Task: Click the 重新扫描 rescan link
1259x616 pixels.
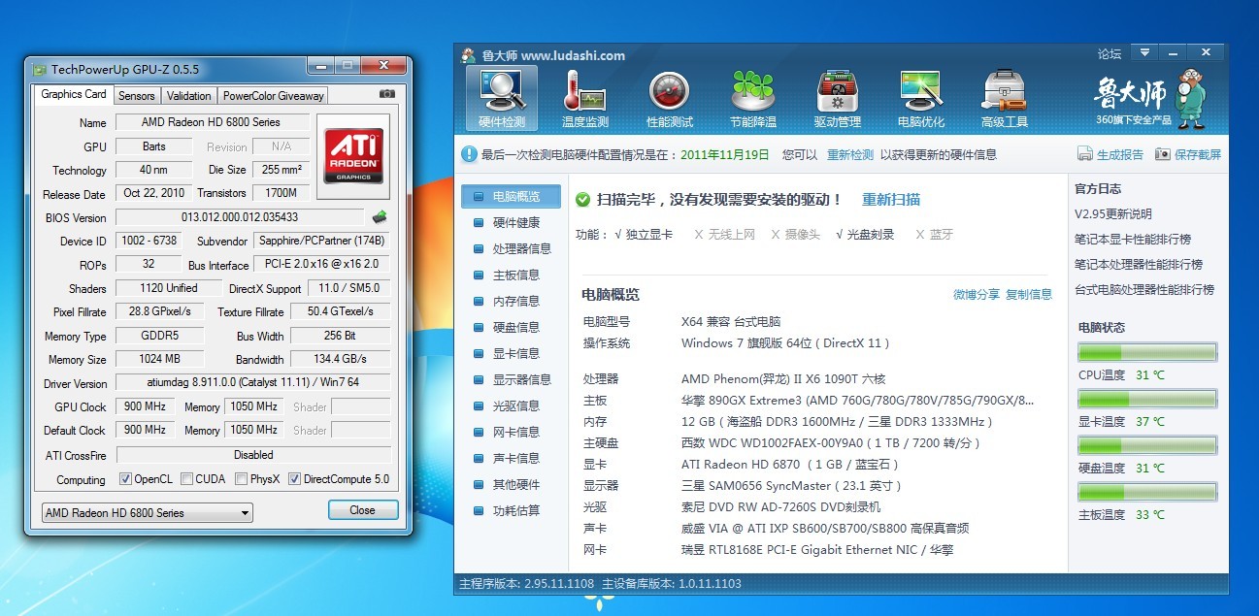Action: 891,200
